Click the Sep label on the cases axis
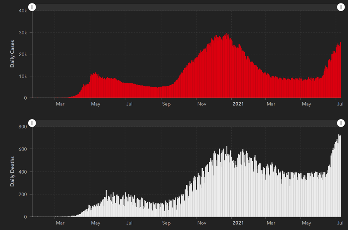This screenshot has height=230, width=348. pos(166,104)
